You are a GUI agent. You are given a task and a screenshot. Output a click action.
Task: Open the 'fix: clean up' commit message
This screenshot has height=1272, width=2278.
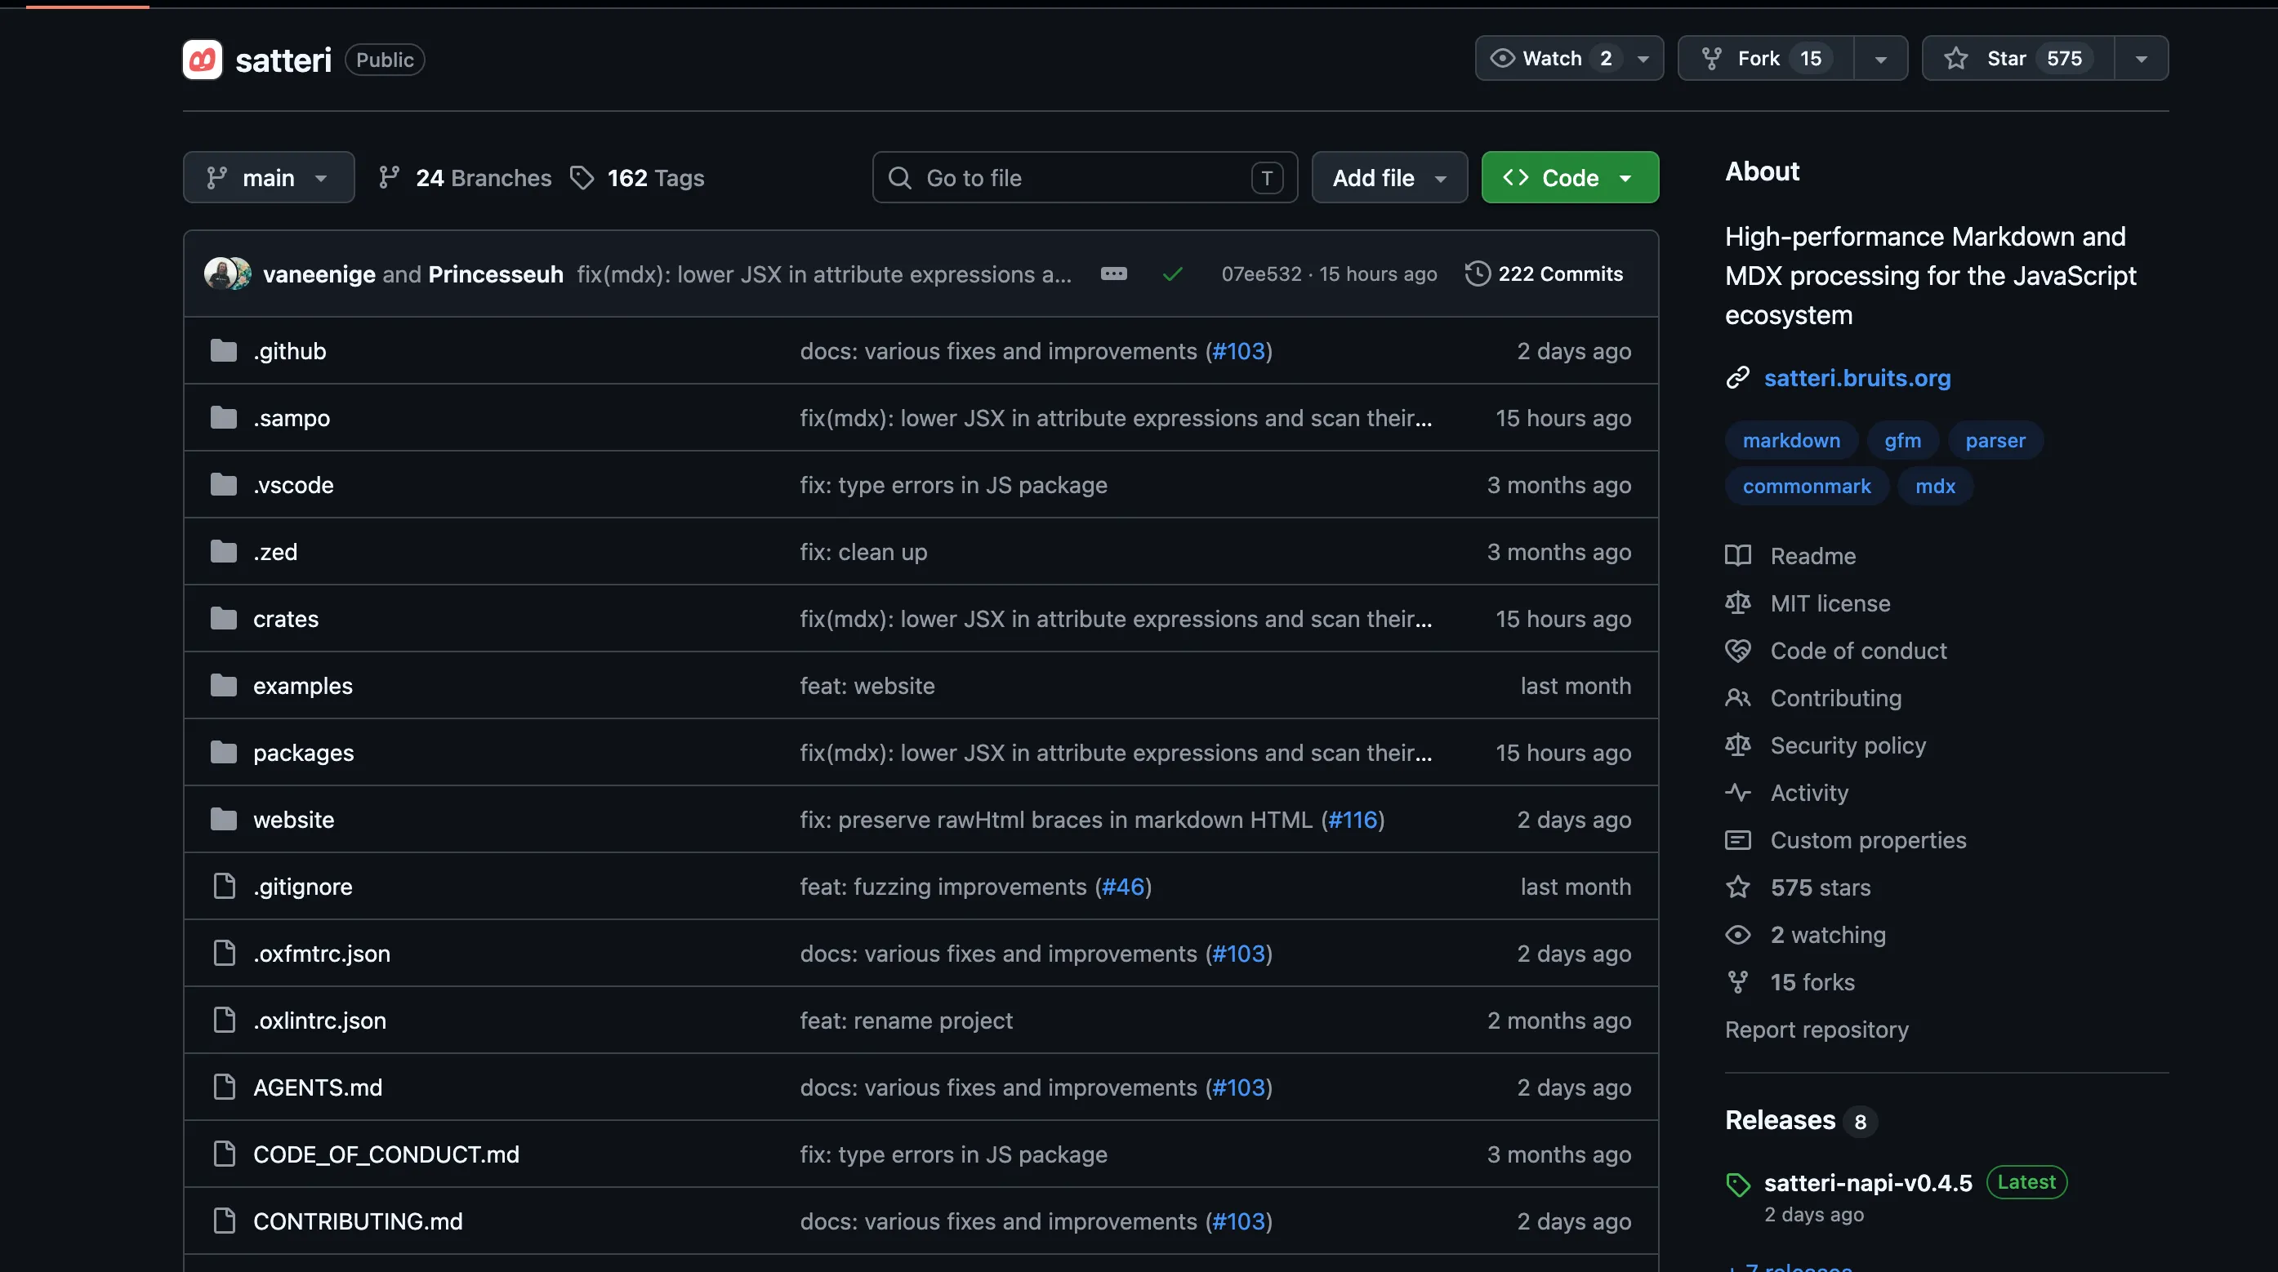click(x=864, y=552)
